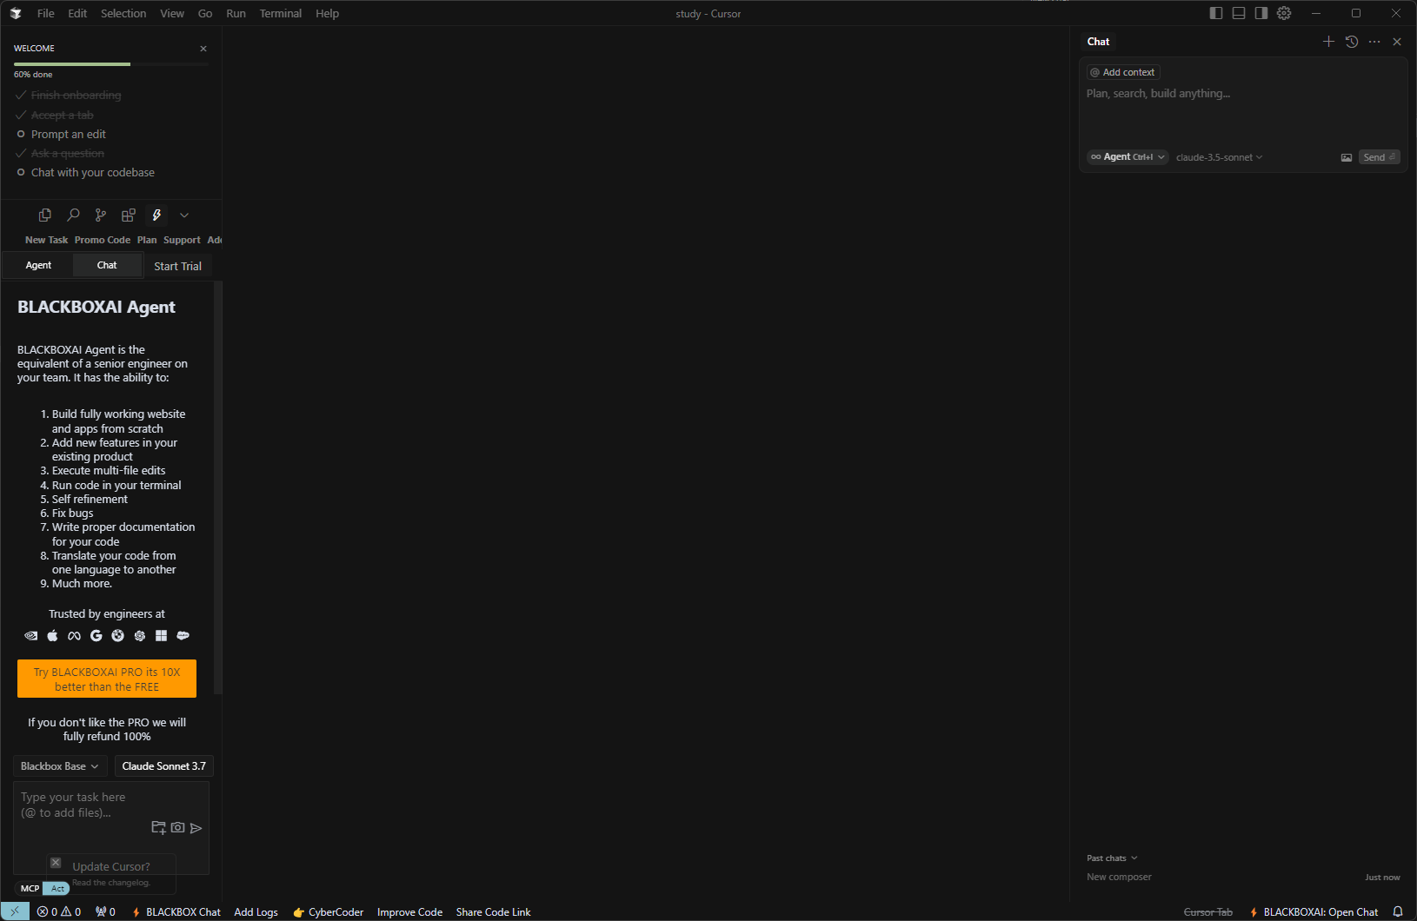
Task: Toggle bottom panel layout icon
Action: (x=1239, y=13)
